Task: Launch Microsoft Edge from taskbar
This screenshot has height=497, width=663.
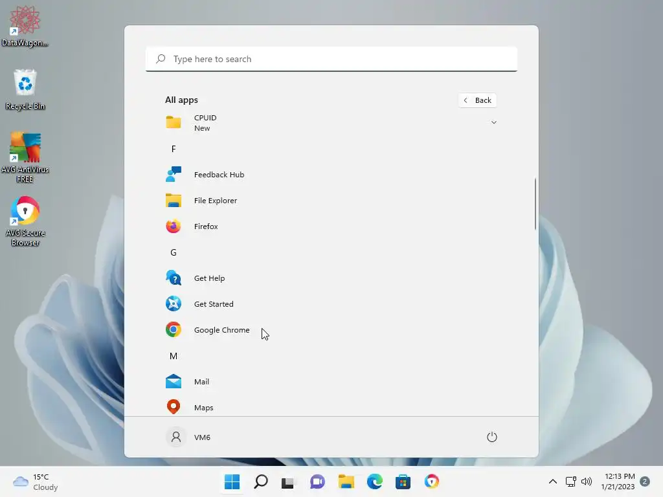Action: (375, 481)
